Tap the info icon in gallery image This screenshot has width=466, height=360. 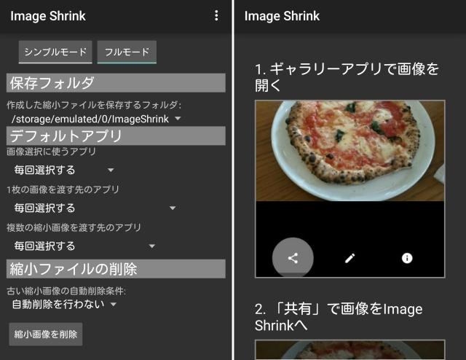click(x=407, y=258)
